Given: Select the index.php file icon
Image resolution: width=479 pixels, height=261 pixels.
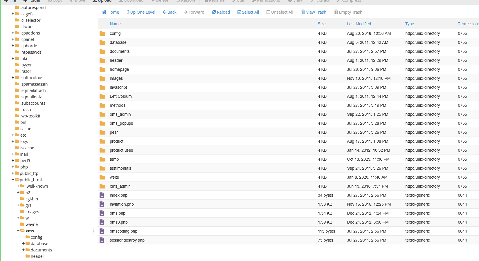Looking at the screenshot, I should tap(102, 195).
